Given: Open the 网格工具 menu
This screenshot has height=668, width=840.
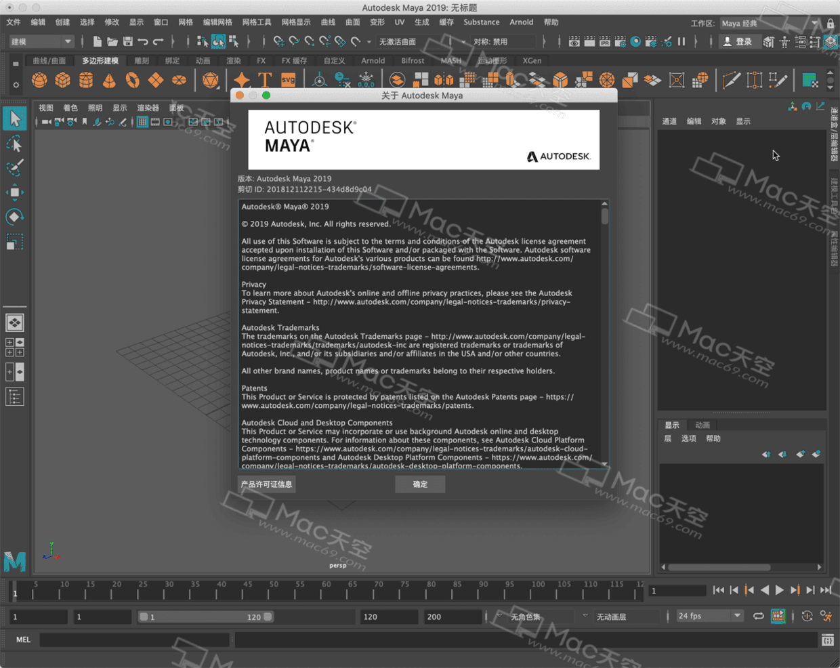Looking at the screenshot, I should click(x=257, y=22).
